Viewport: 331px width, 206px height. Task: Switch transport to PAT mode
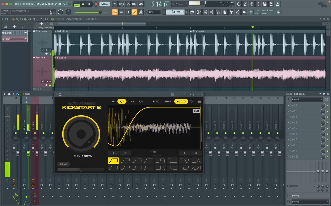(x=77, y=2)
